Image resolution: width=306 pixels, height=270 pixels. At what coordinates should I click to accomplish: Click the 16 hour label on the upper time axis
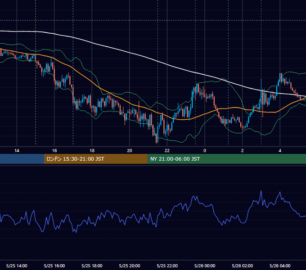click(54, 151)
